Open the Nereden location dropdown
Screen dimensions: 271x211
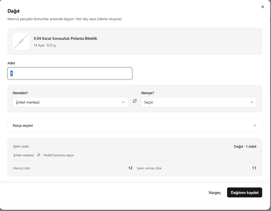70,102
